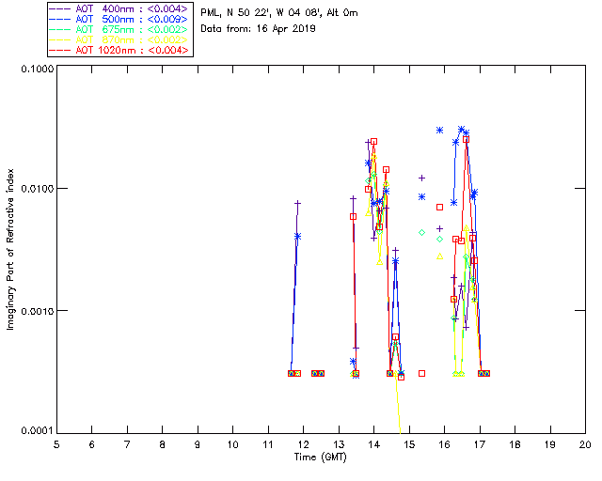Click the 'Data from: 16 Apr 2019' text
The image size is (602, 481).
coord(259,29)
